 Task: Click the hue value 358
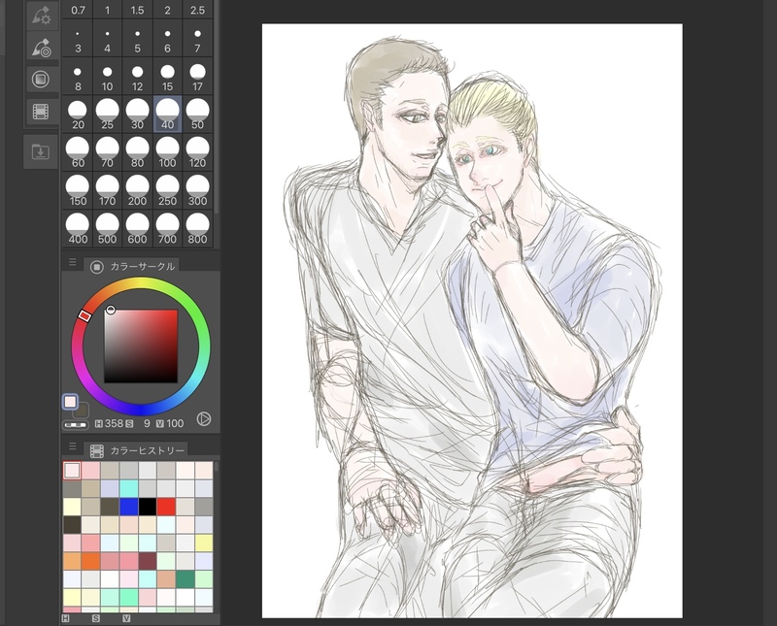click(114, 423)
